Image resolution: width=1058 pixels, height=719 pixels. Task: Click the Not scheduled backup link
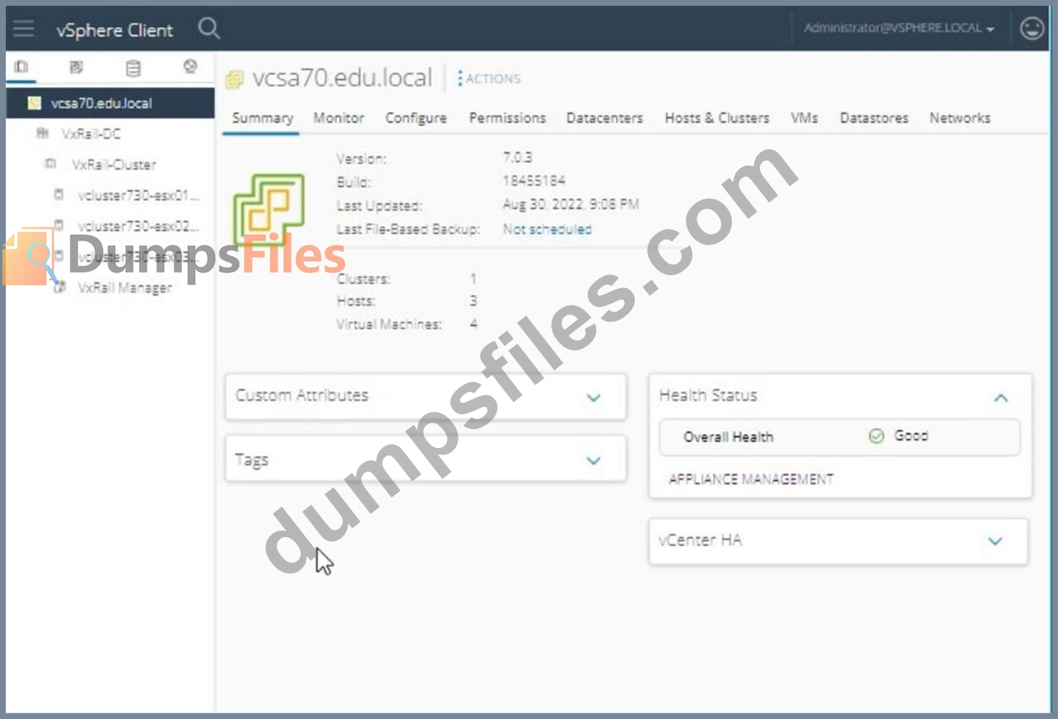click(547, 229)
